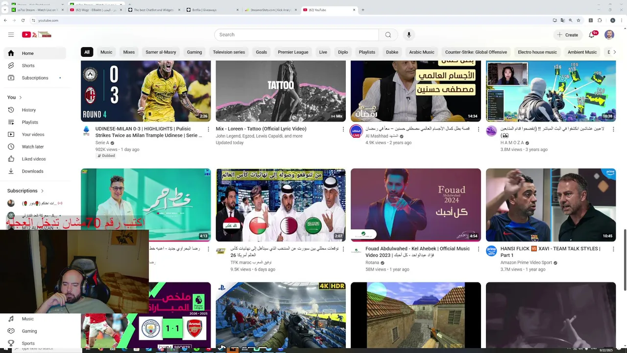Open a new browser tab
The image size is (627, 353).
point(362,10)
